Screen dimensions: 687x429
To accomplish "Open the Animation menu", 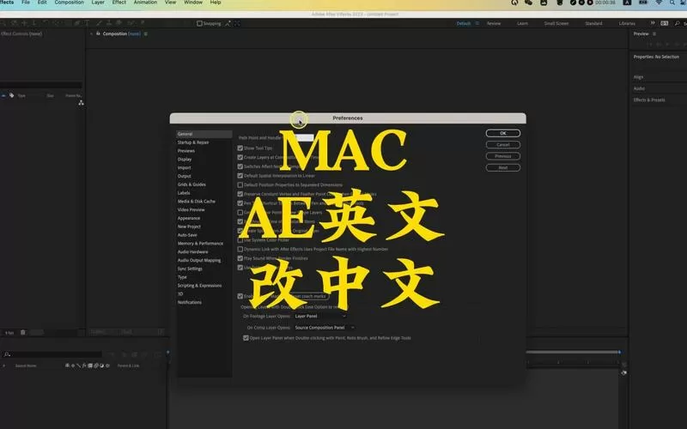I will pyautogui.click(x=145, y=3).
